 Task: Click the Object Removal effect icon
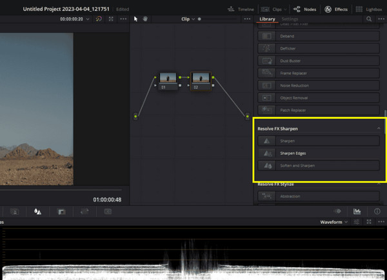click(266, 98)
